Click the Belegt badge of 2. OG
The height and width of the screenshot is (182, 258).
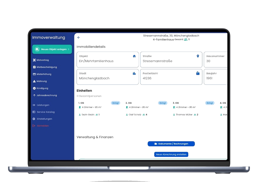(163, 103)
